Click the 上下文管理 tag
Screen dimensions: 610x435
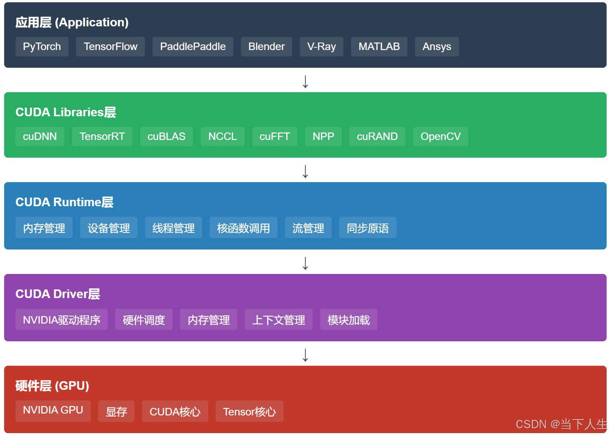click(x=279, y=319)
